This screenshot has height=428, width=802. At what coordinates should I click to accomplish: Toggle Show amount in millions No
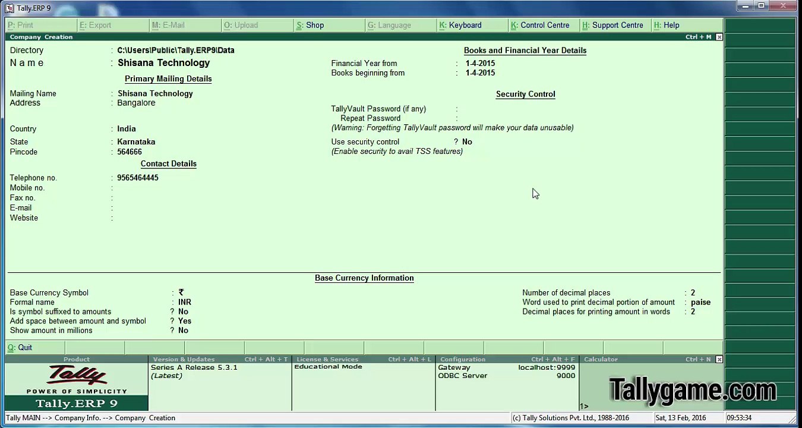pos(183,331)
